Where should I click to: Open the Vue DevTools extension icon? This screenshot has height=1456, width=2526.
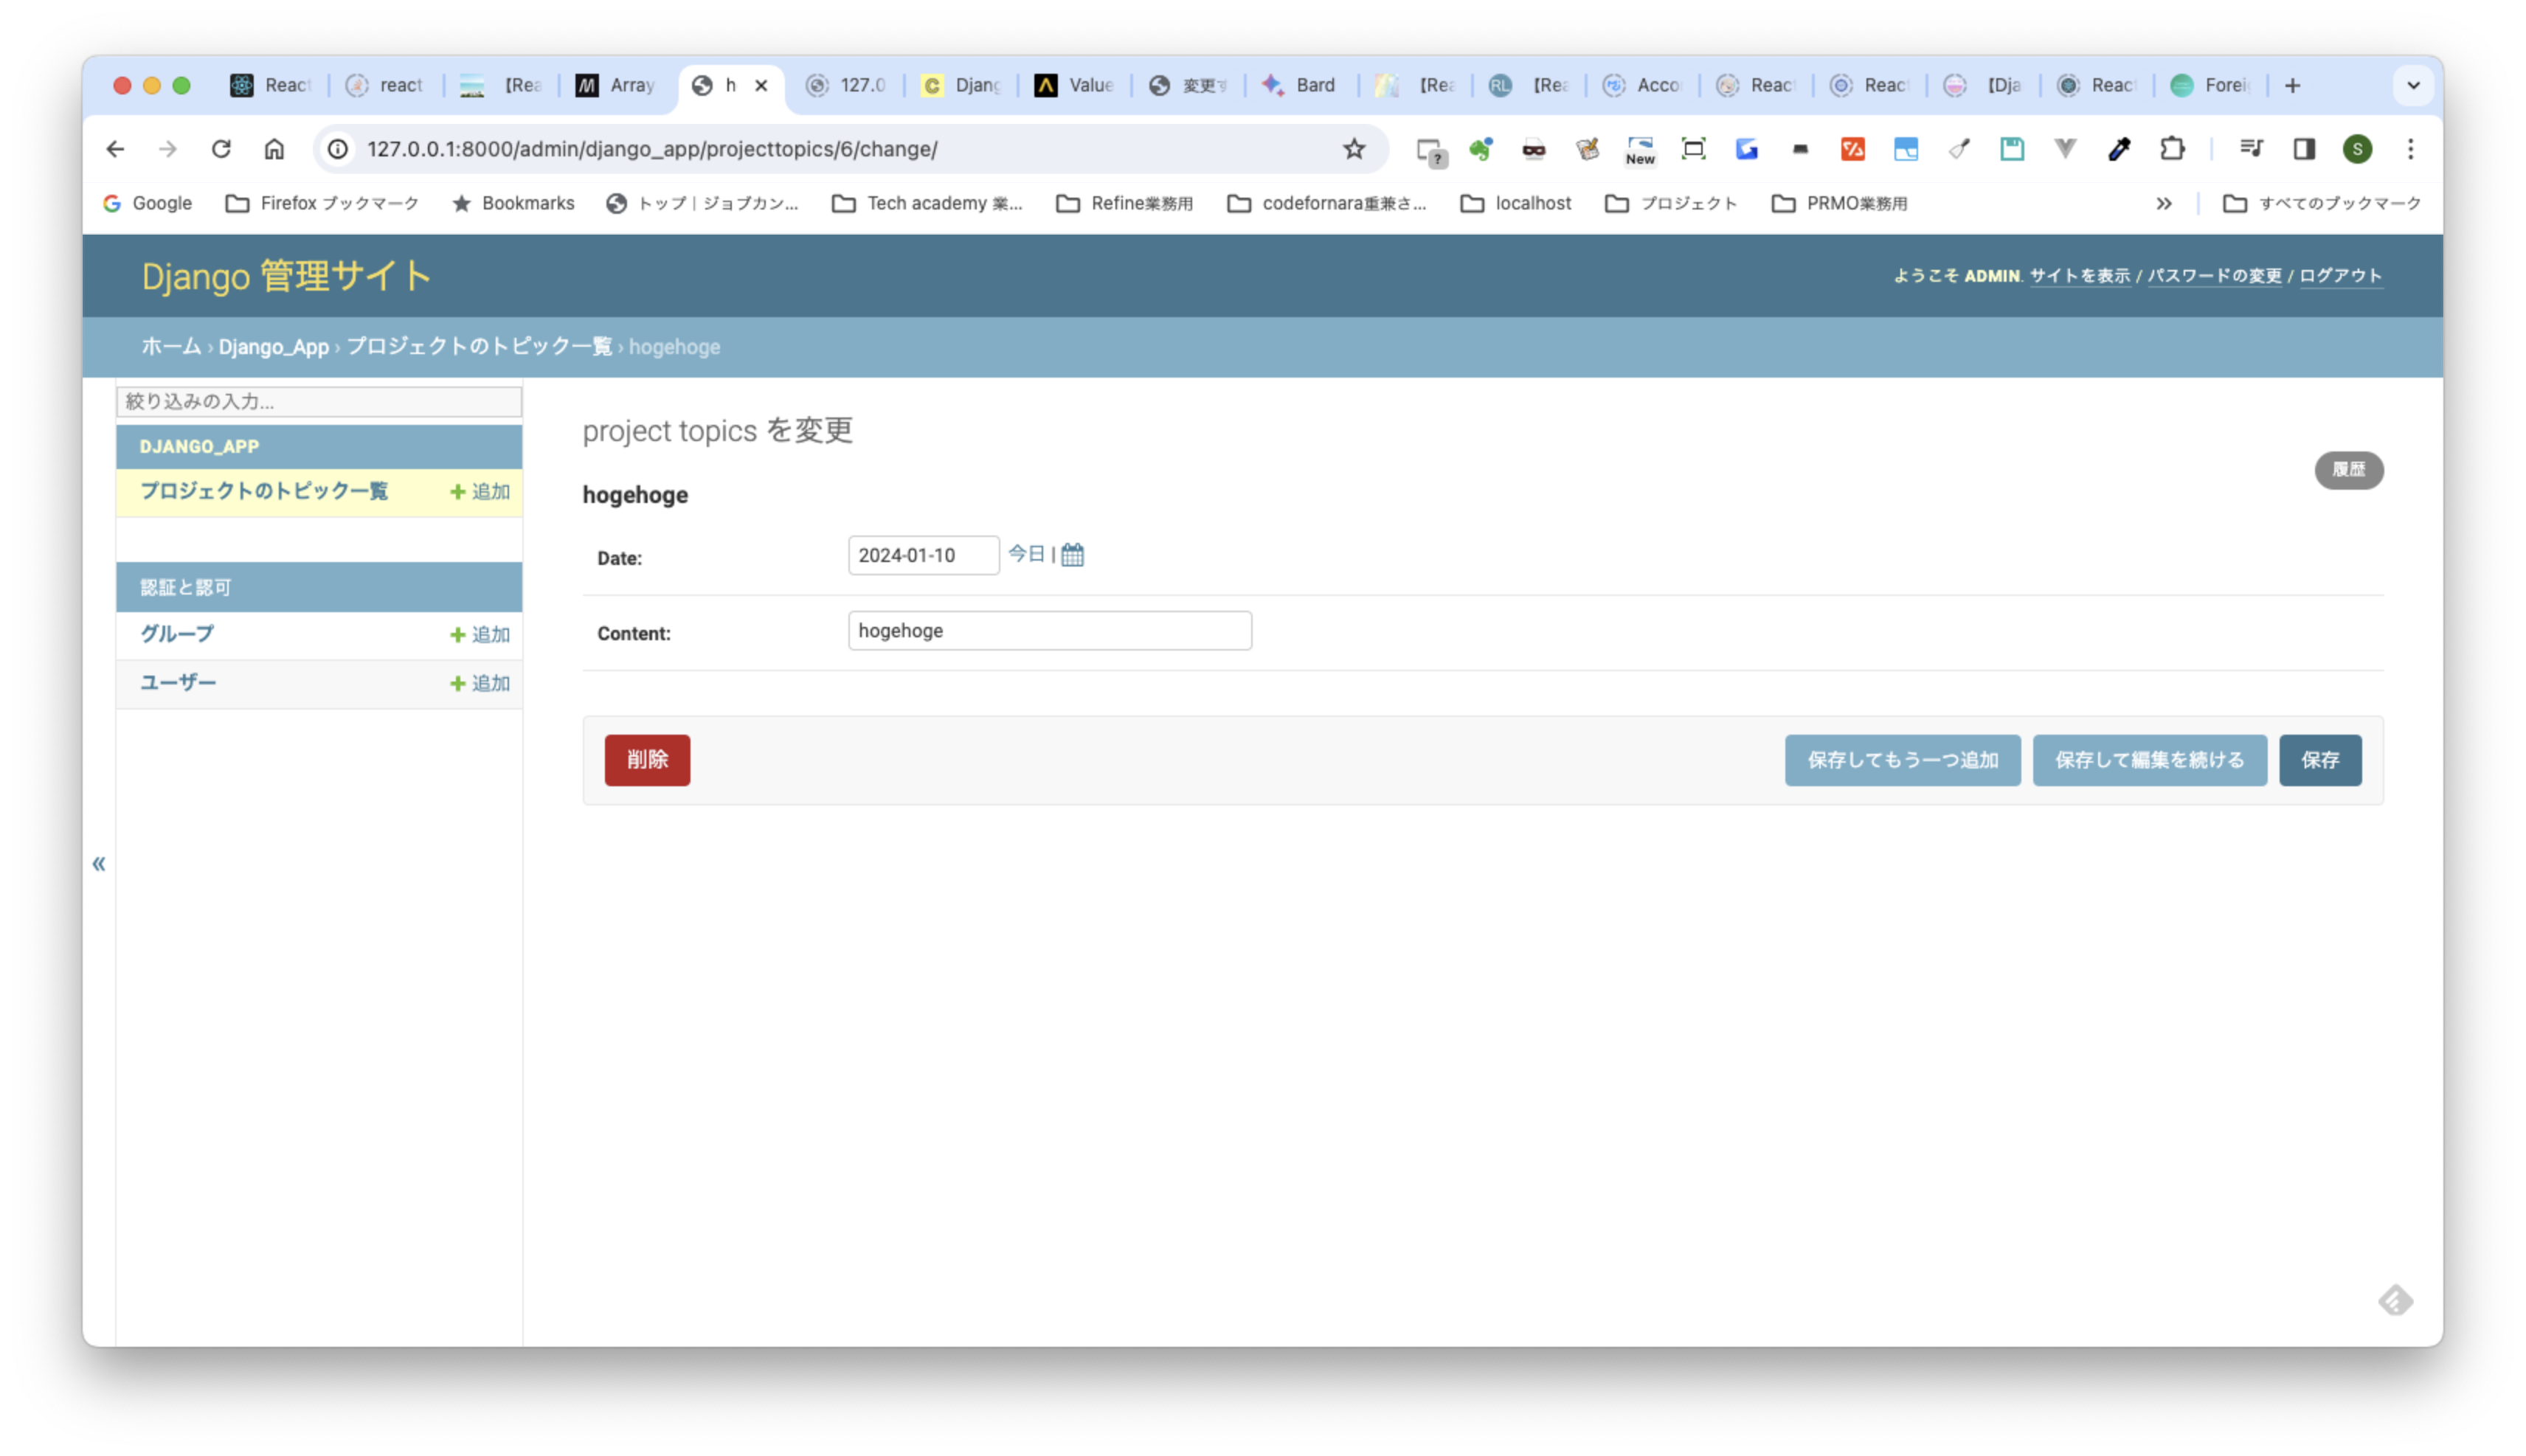2065,149
